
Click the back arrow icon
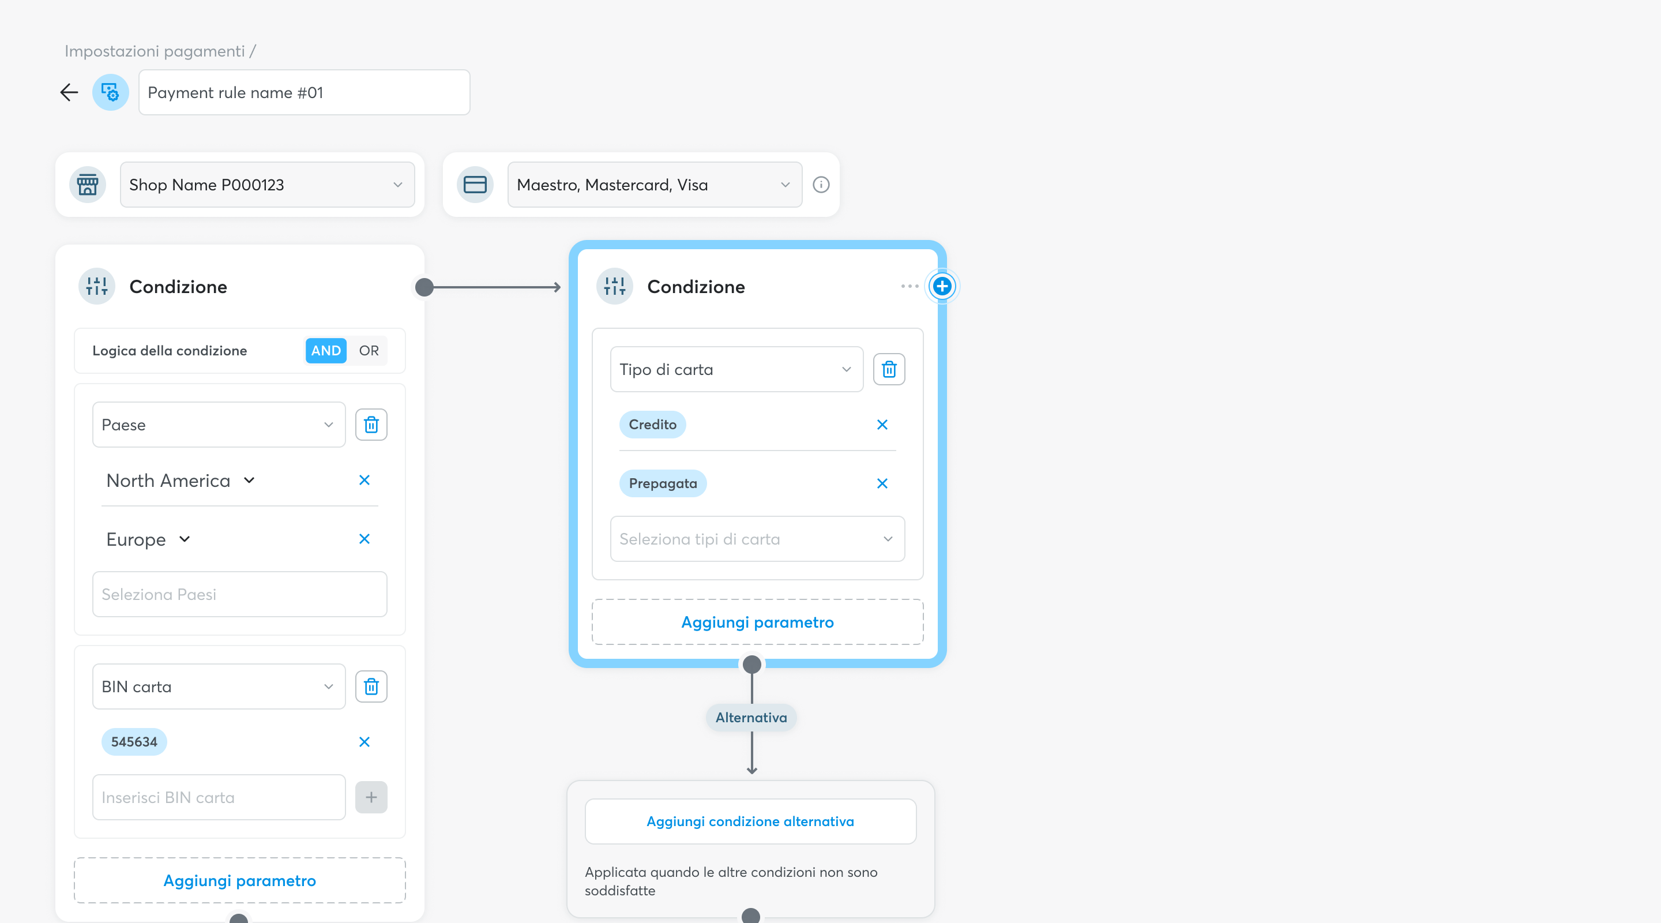pos(69,92)
